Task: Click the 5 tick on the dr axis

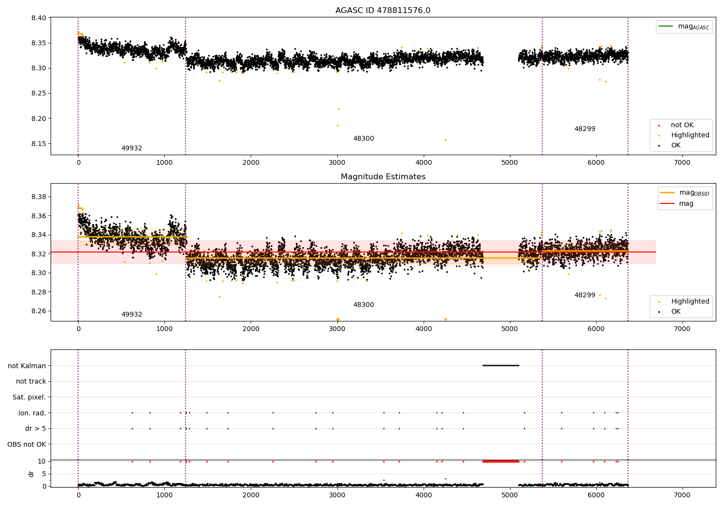Action: (44, 474)
